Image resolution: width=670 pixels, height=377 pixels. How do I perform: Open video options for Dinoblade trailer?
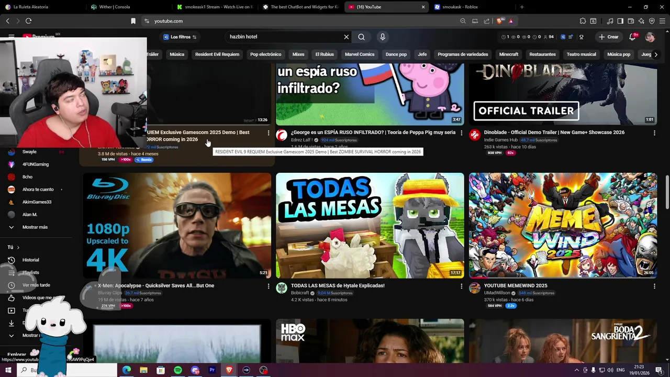654,133
